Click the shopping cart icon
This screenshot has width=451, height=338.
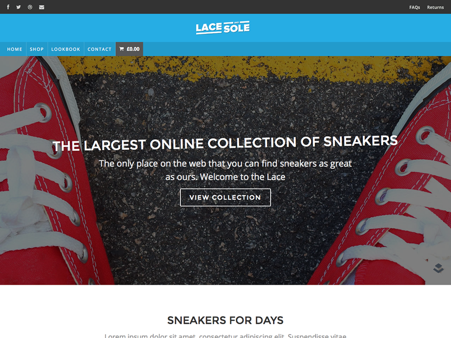[x=121, y=49]
